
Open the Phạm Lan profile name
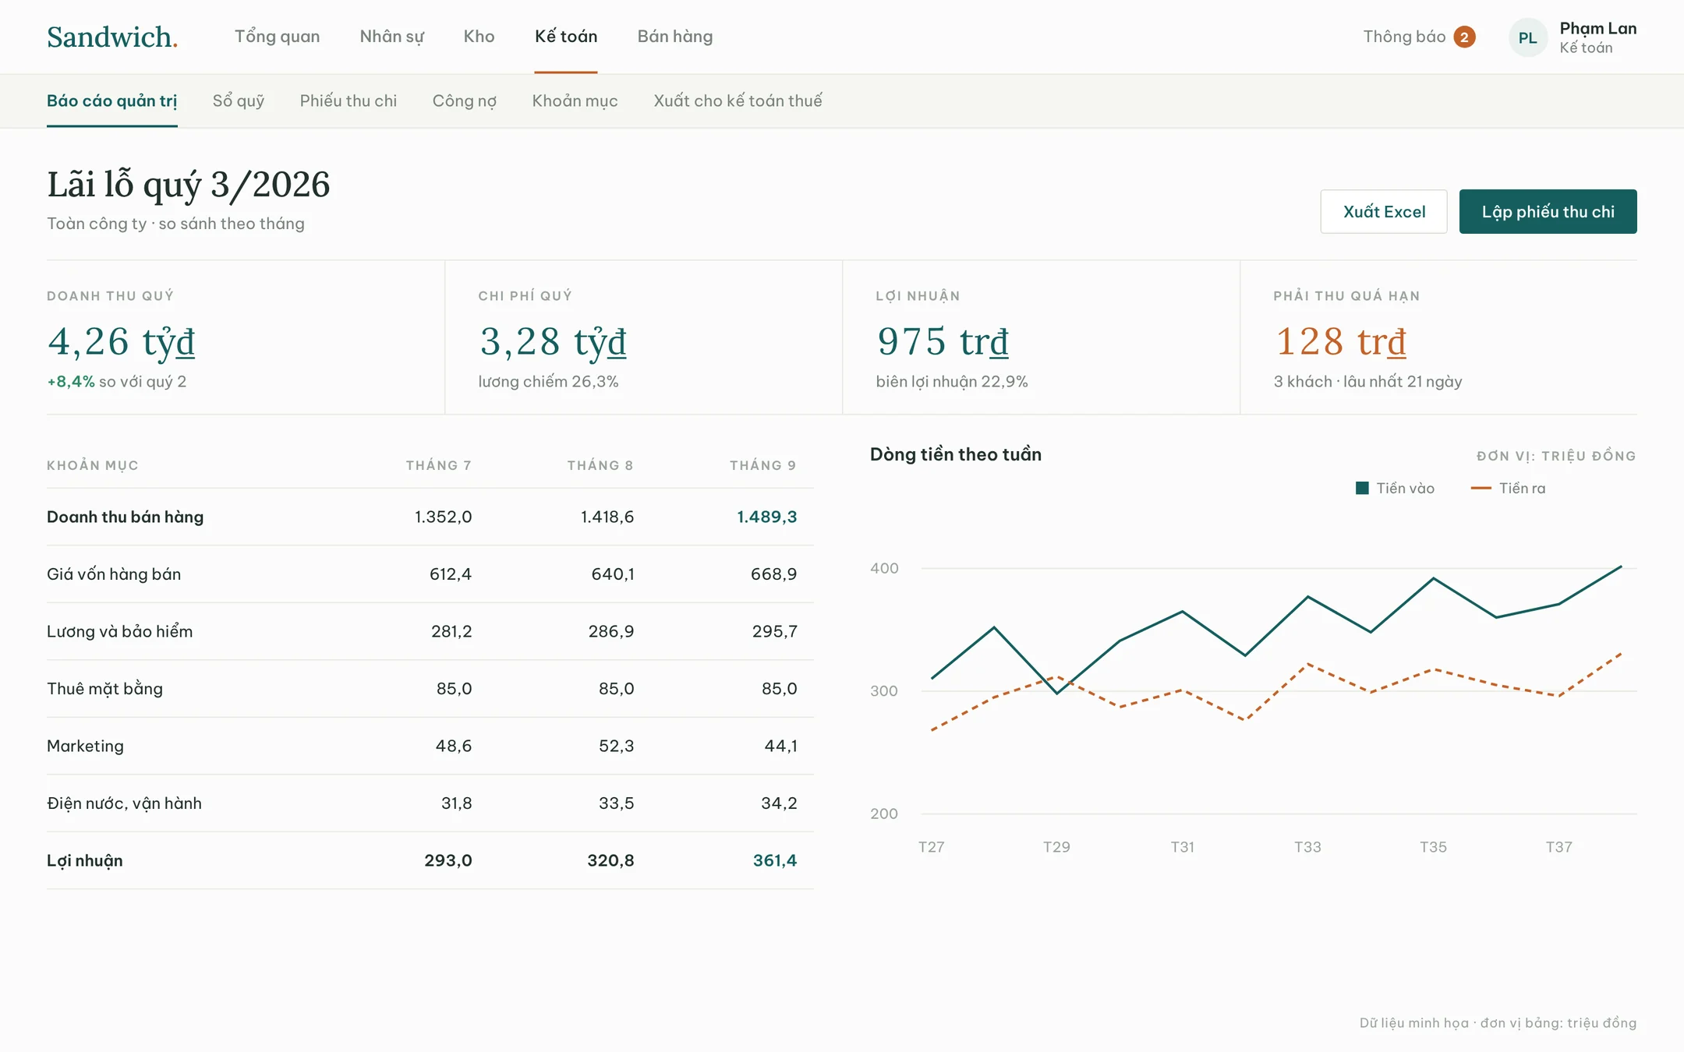click(x=1597, y=28)
